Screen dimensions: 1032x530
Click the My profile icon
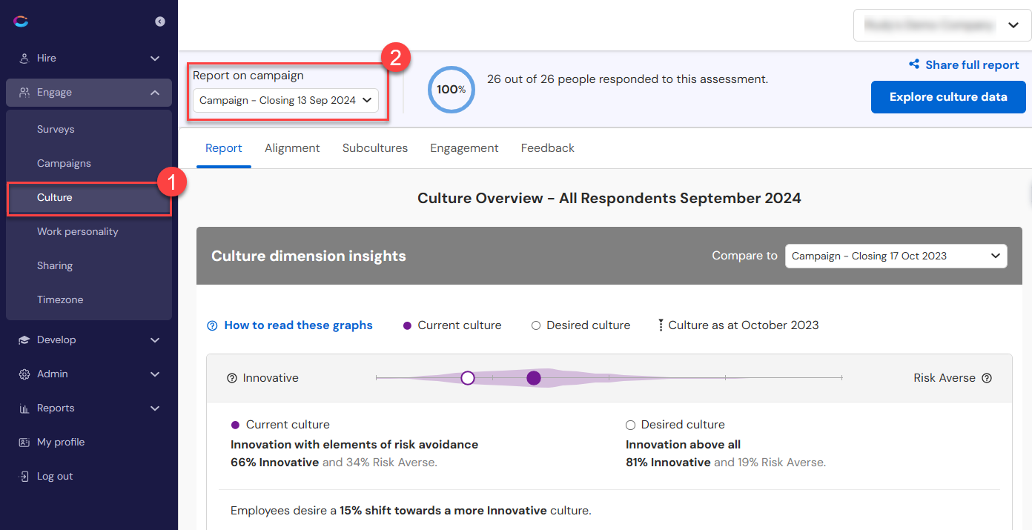click(24, 443)
